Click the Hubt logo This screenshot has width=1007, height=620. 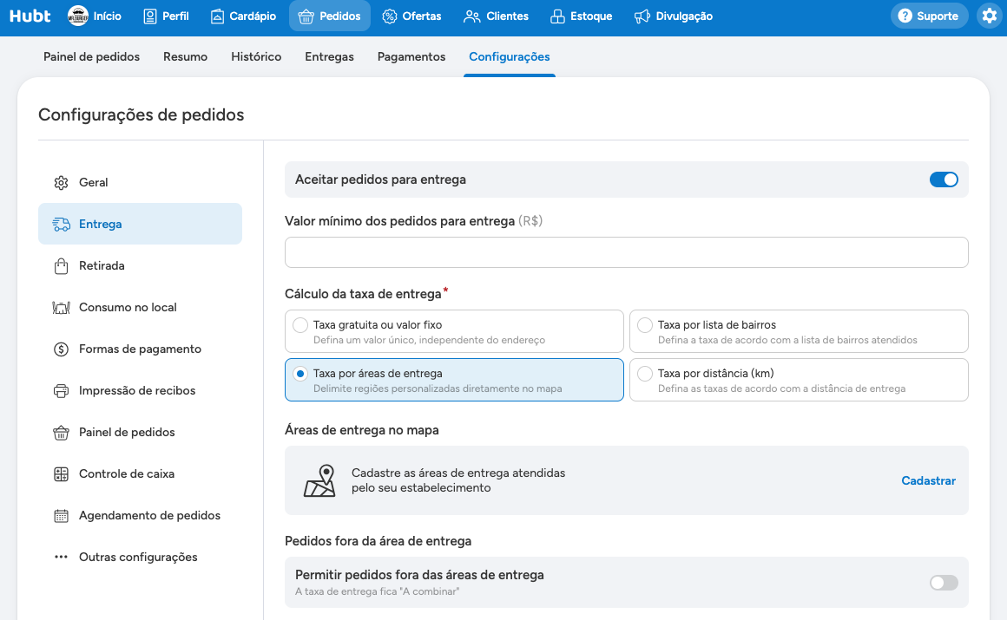tap(30, 16)
